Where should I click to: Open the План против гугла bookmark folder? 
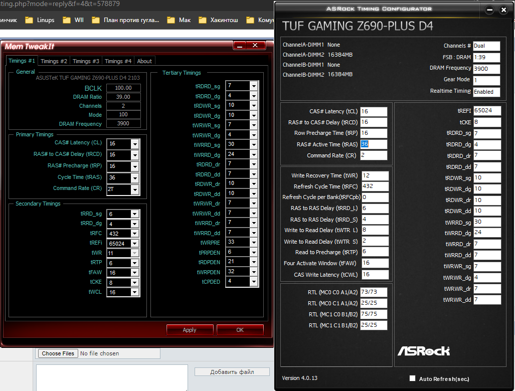pos(125,20)
